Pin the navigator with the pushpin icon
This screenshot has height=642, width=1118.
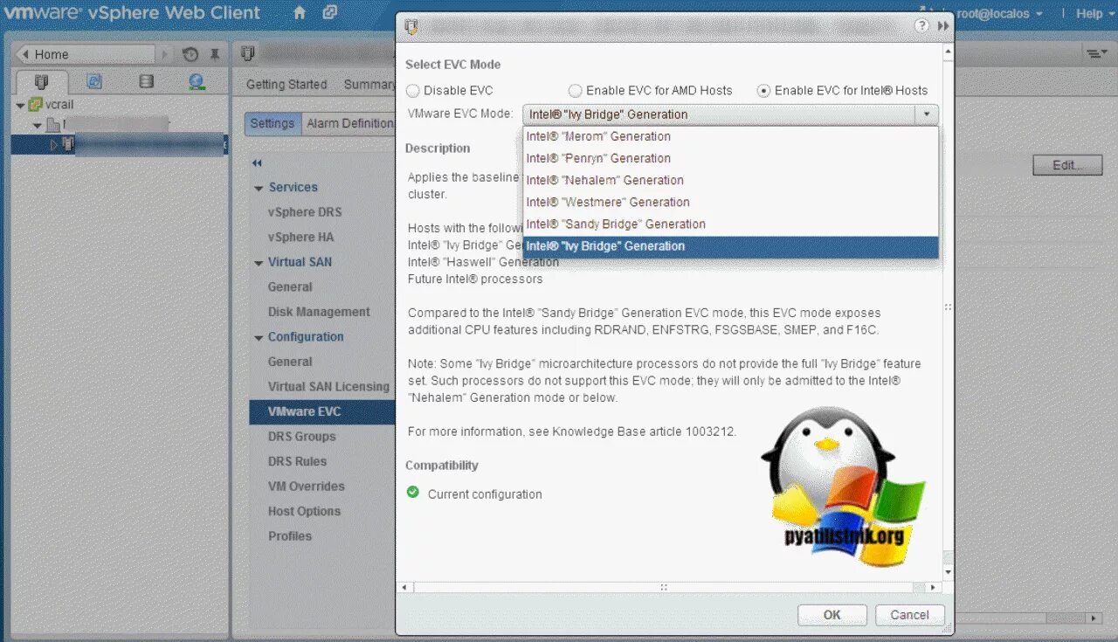(x=215, y=54)
